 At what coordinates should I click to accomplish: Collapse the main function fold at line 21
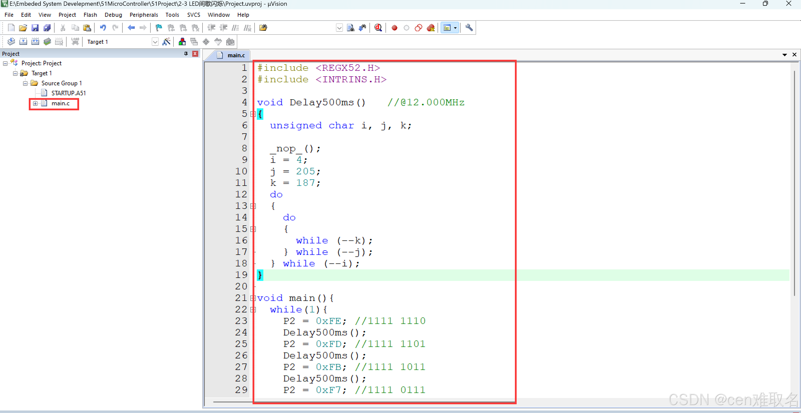click(253, 298)
